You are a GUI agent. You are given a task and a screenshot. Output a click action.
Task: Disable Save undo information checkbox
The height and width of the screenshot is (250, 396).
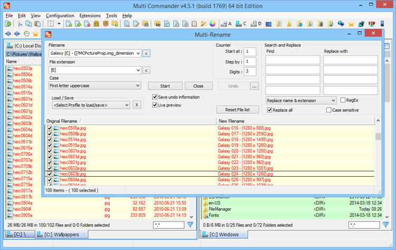click(155, 97)
